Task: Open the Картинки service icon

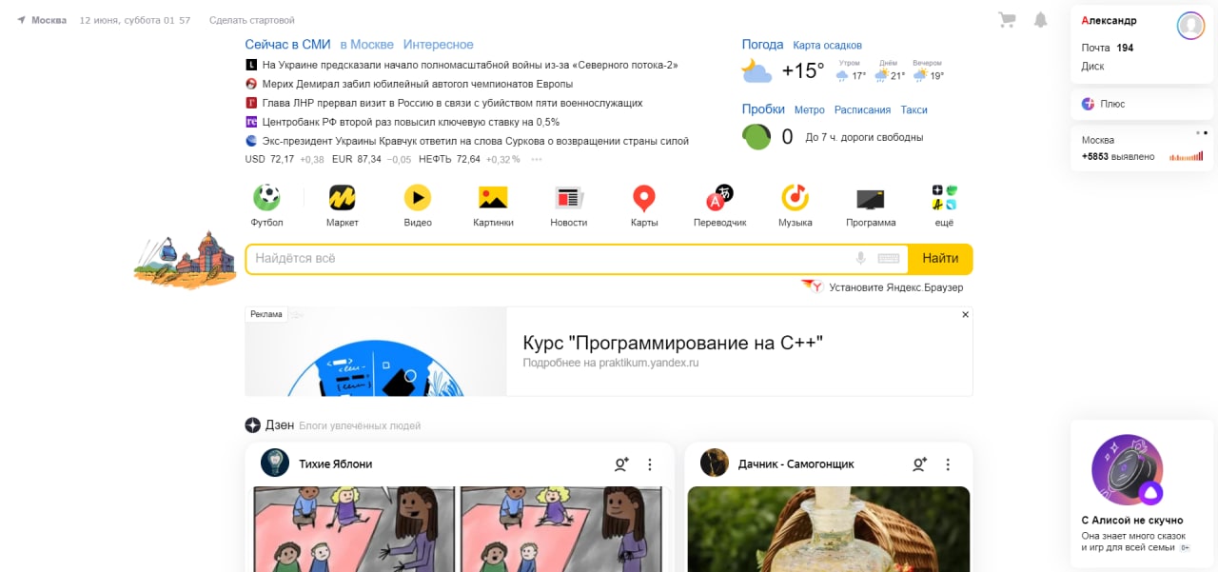Action: click(x=493, y=197)
